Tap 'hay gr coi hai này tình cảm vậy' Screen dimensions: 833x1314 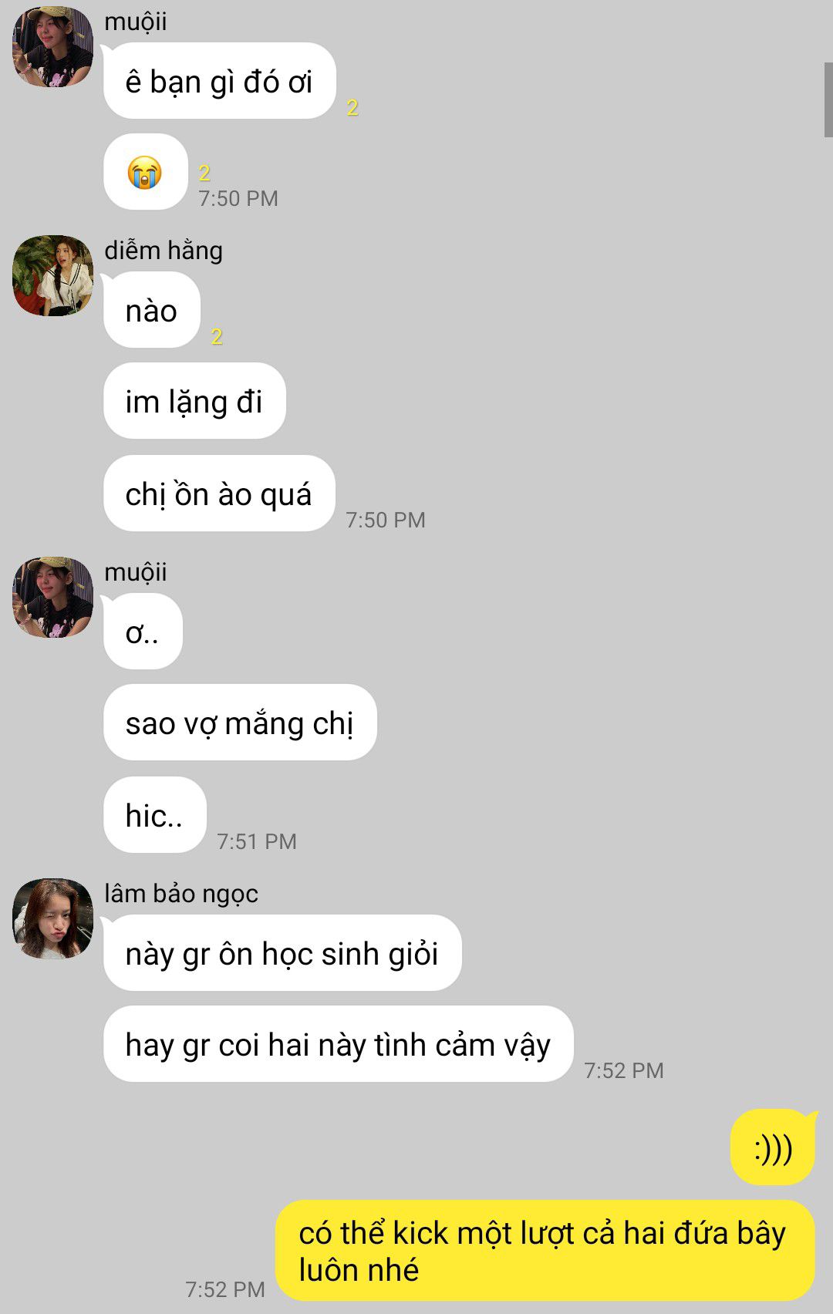(x=339, y=1044)
